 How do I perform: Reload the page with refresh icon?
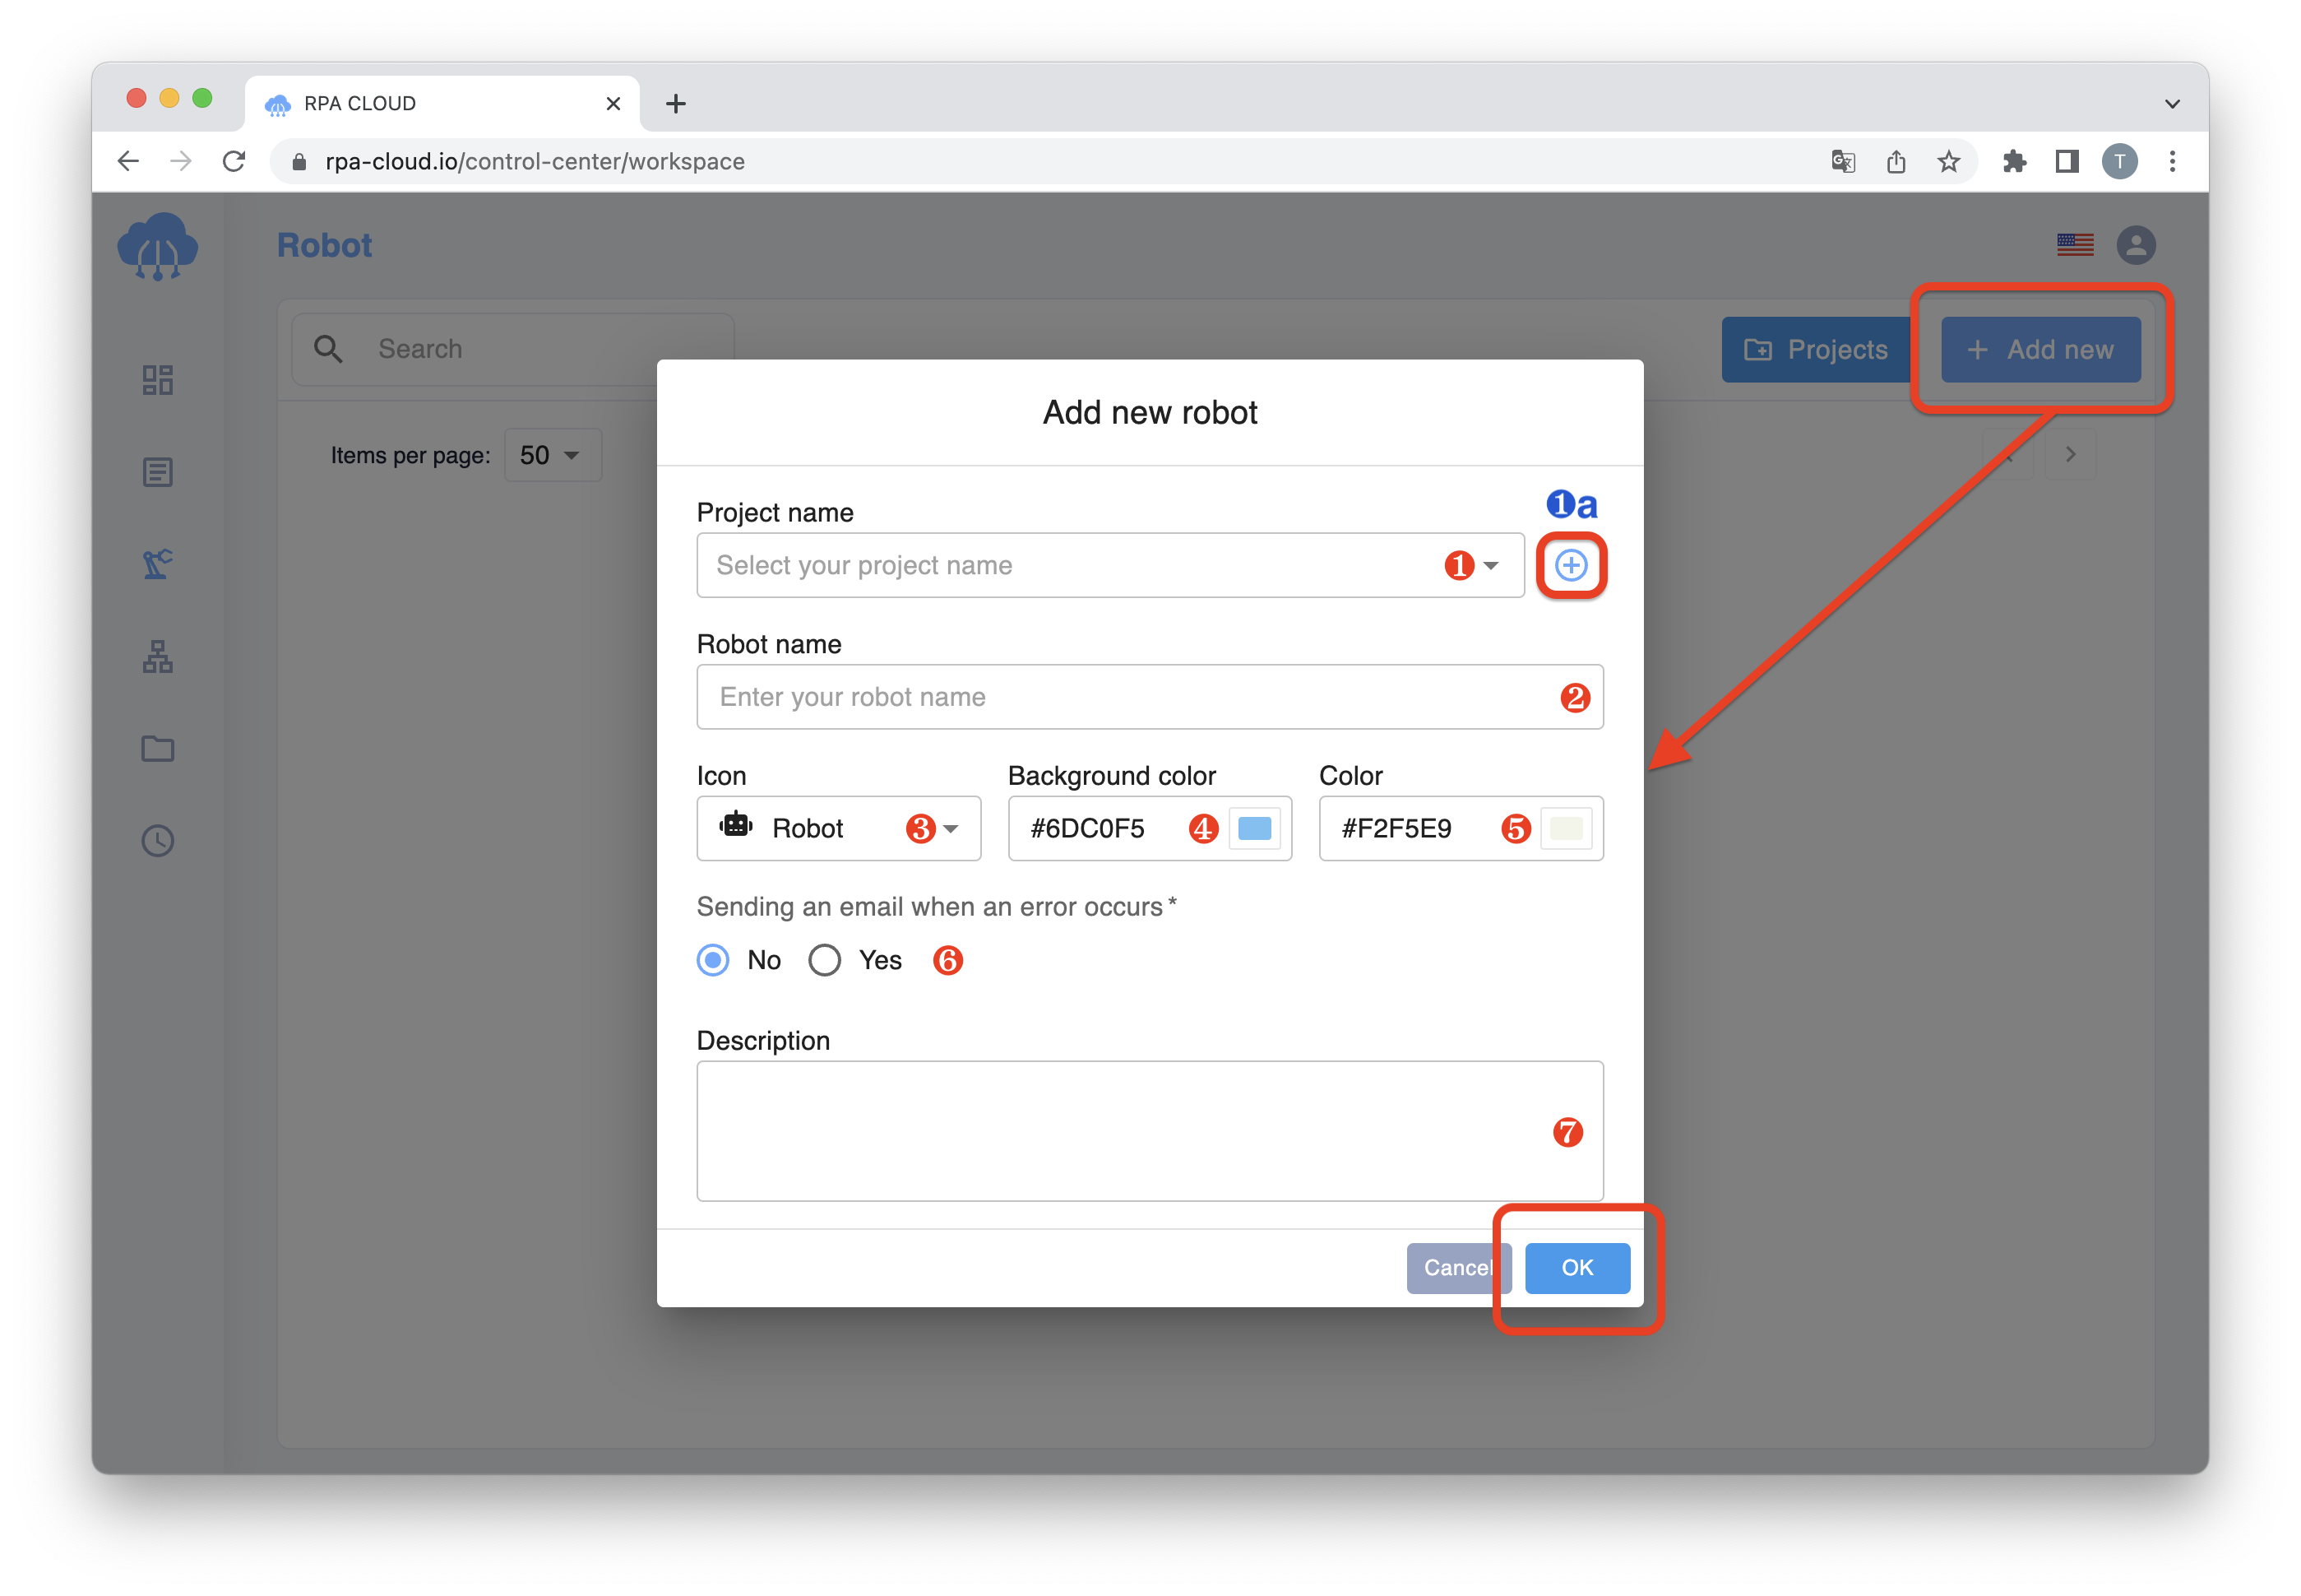pos(234,161)
